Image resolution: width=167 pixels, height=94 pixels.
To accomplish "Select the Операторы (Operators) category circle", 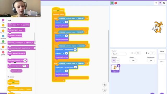I will 3,42.
